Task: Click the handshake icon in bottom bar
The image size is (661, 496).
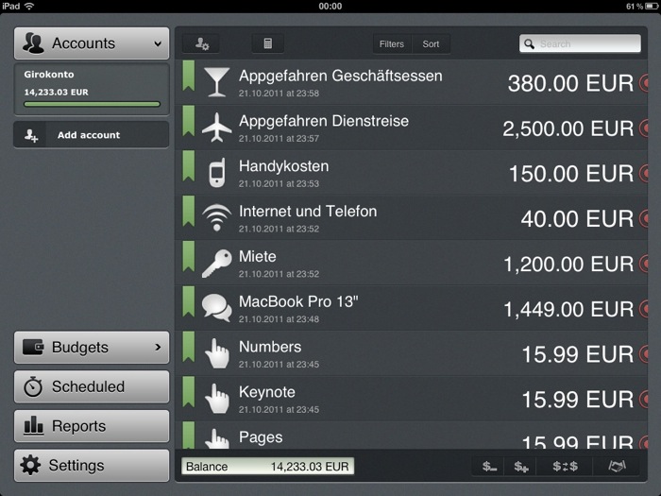Action: pos(617,466)
